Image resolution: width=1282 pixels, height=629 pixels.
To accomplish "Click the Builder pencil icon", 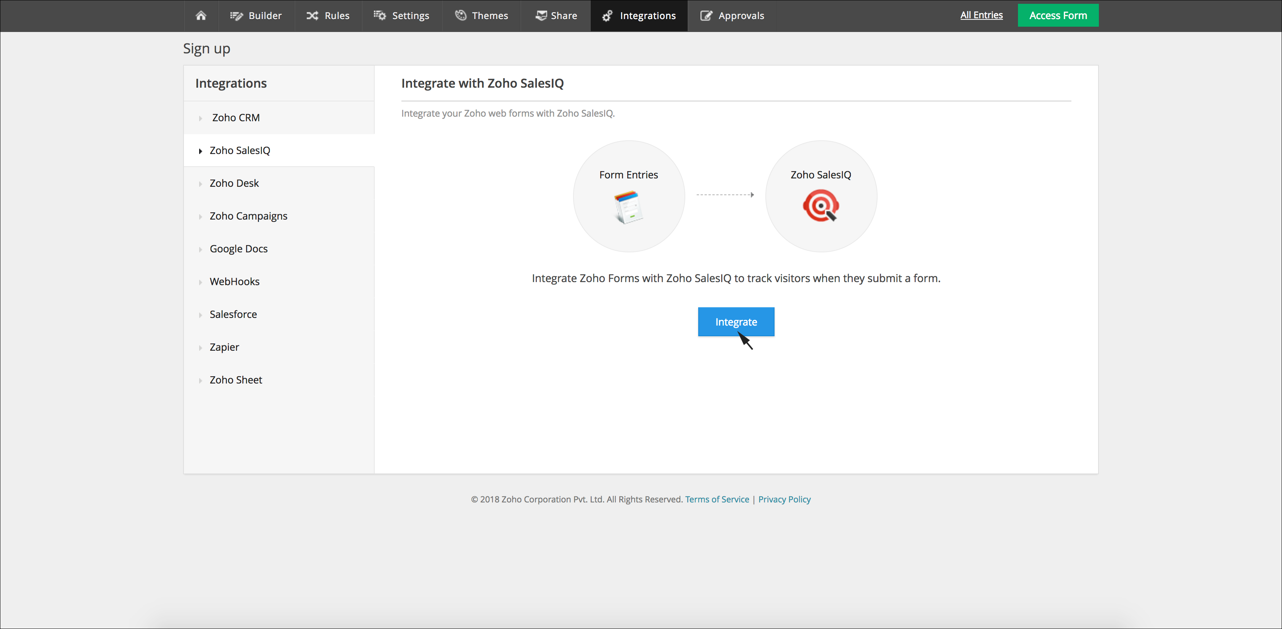I will [237, 16].
